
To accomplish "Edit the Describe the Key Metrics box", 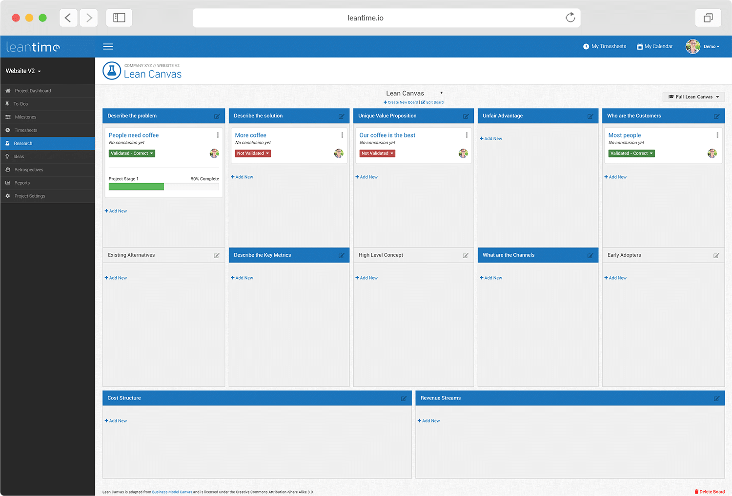I will pyautogui.click(x=342, y=256).
